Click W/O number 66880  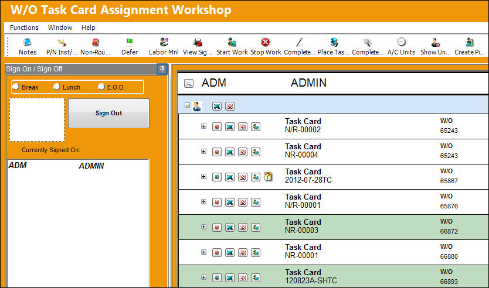(x=449, y=256)
